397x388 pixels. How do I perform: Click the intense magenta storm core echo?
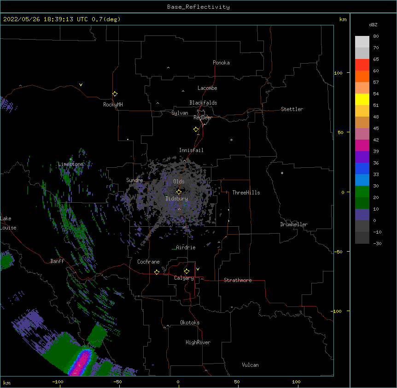click(x=82, y=363)
